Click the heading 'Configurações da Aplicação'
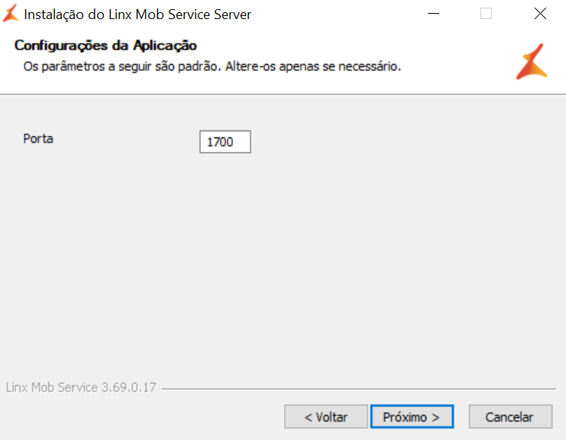Image resolution: width=566 pixels, height=440 pixels. pos(105,46)
